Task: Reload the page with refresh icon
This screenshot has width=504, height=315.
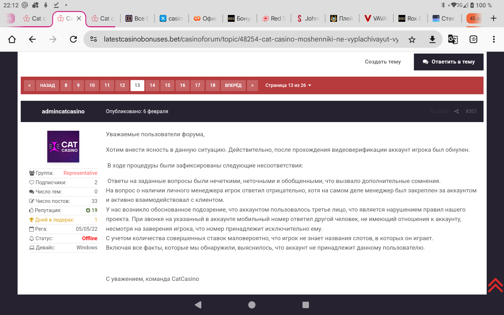Action: (x=73, y=39)
